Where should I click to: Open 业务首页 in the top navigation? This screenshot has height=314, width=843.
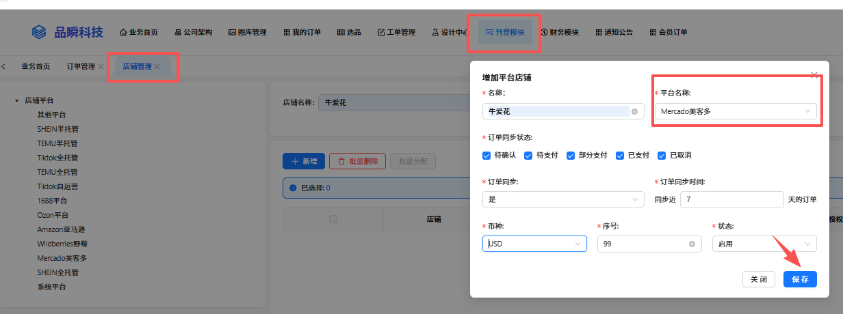139,32
